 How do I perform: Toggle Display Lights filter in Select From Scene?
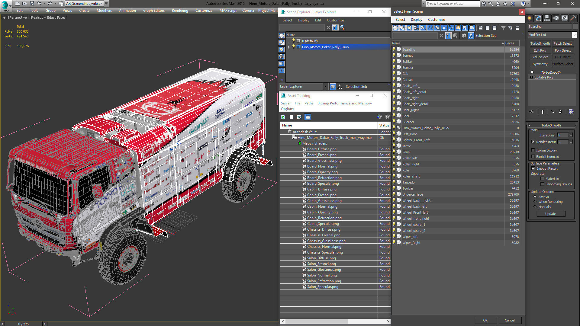[409, 28]
